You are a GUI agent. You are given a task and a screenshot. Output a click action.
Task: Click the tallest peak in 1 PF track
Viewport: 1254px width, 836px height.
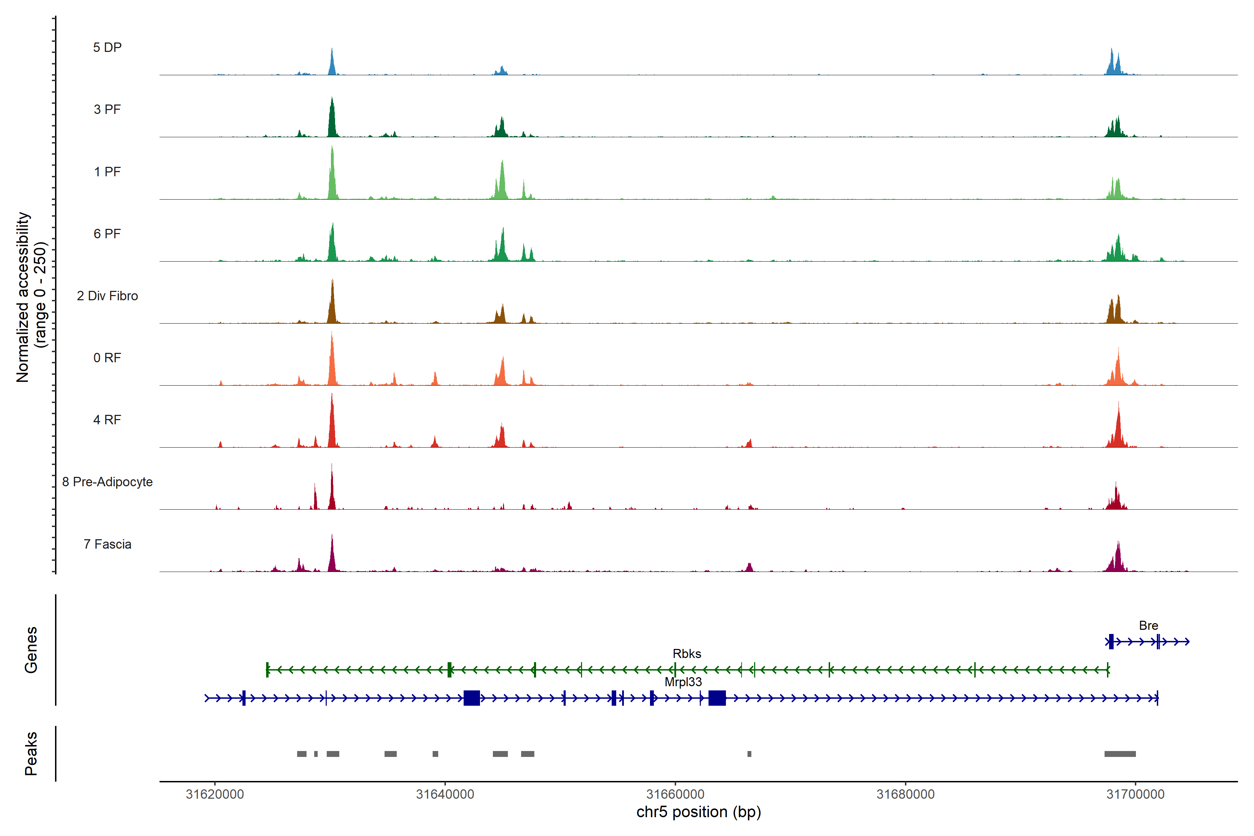[x=332, y=176]
